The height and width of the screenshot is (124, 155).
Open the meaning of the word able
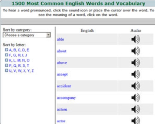click(60, 39)
